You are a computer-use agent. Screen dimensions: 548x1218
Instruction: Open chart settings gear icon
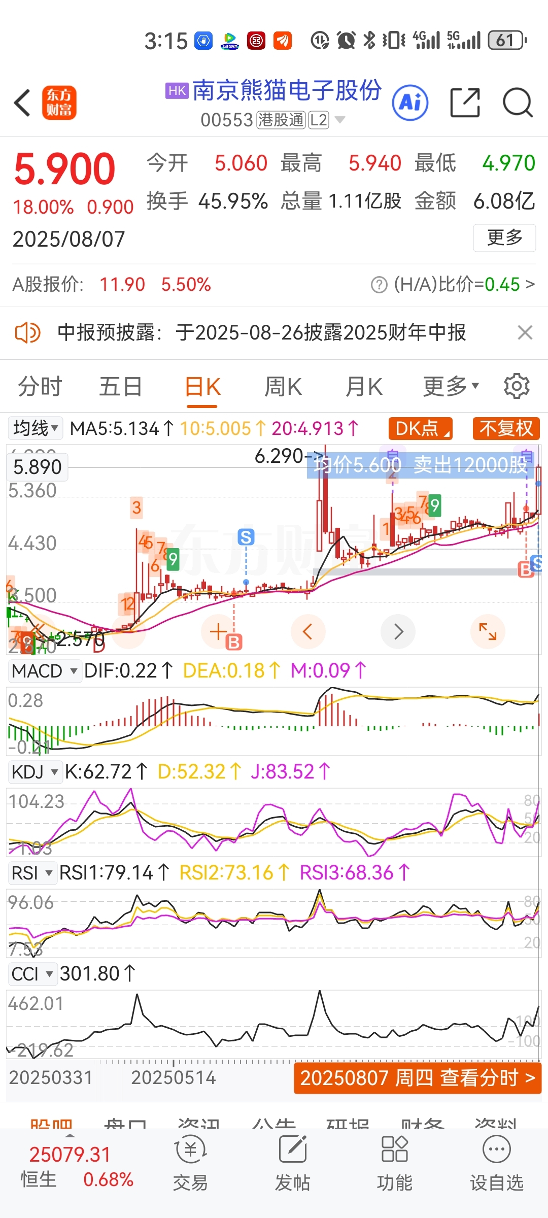[517, 386]
